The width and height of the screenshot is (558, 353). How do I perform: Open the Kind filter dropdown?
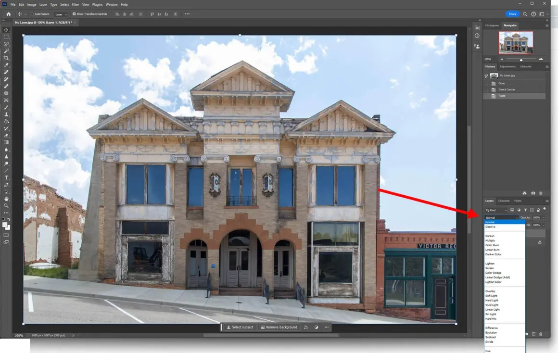pyautogui.click(x=496, y=210)
